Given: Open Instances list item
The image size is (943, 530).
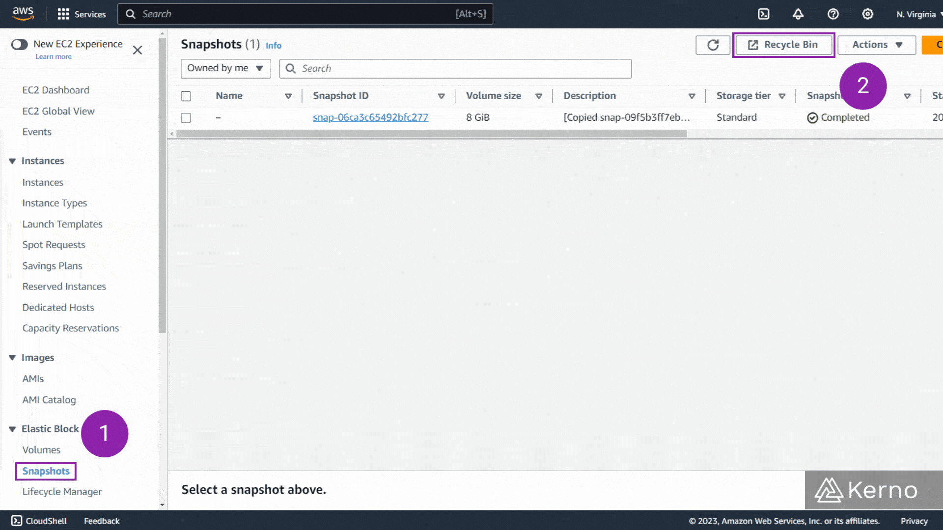Looking at the screenshot, I should point(43,183).
